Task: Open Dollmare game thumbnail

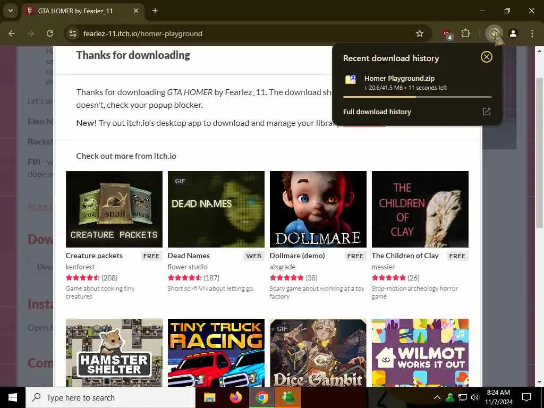Action: click(318, 209)
